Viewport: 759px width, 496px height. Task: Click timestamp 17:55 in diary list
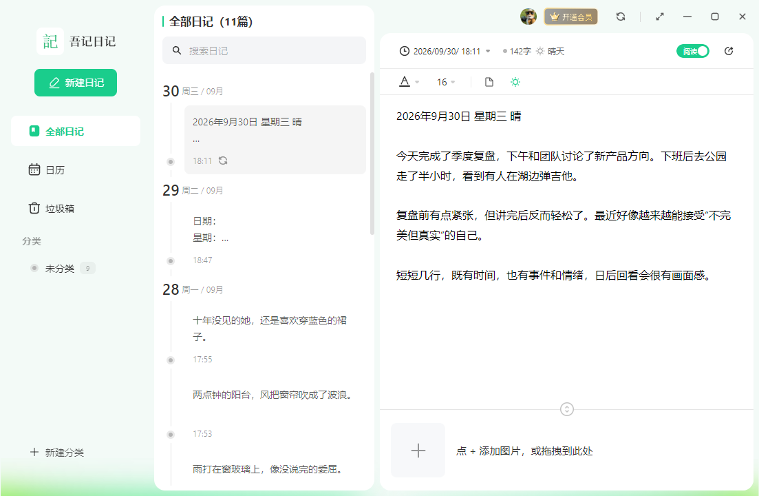[x=202, y=360]
